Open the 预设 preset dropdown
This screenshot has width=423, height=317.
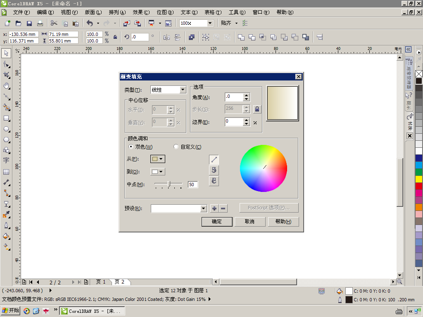point(204,208)
